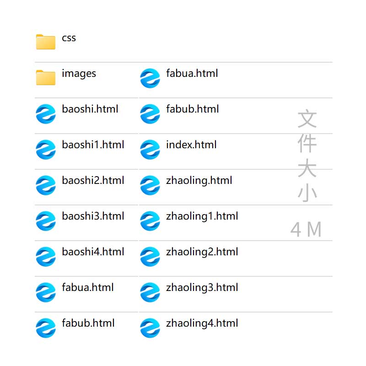Image resolution: width=366 pixels, height=366 pixels.
Task: Click the browser icon beside index.html
Action: (x=150, y=150)
